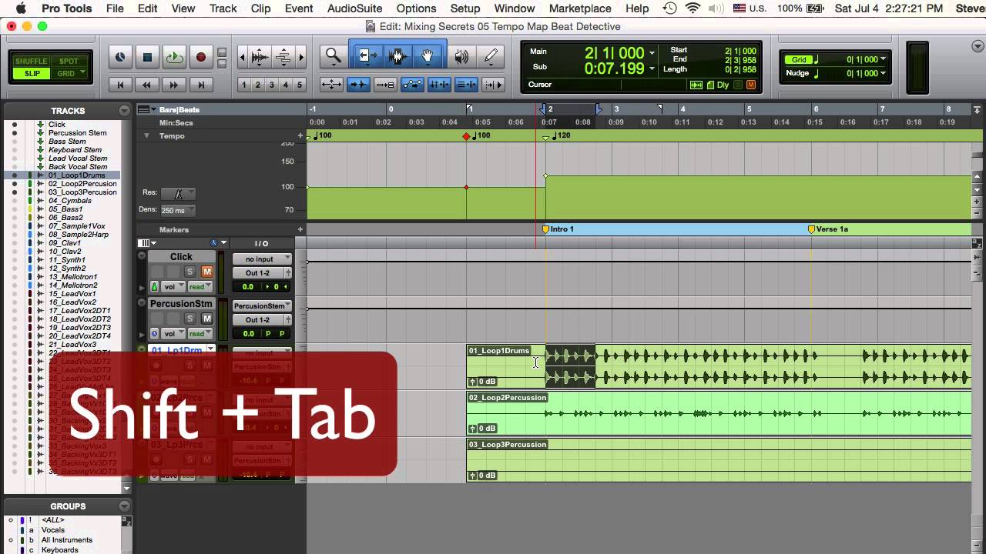Image resolution: width=986 pixels, height=554 pixels.
Task: Select the Vocals group
Action: pyautogui.click(x=53, y=530)
